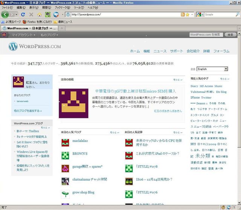This screenshot has height=210, width=241.
Task: Click the Firefox back button
Action: [5, 14]
